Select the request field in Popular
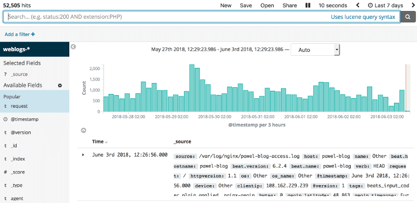Image resolution: width=417 pixels, height=203 pixels. (x=19, y=106)
